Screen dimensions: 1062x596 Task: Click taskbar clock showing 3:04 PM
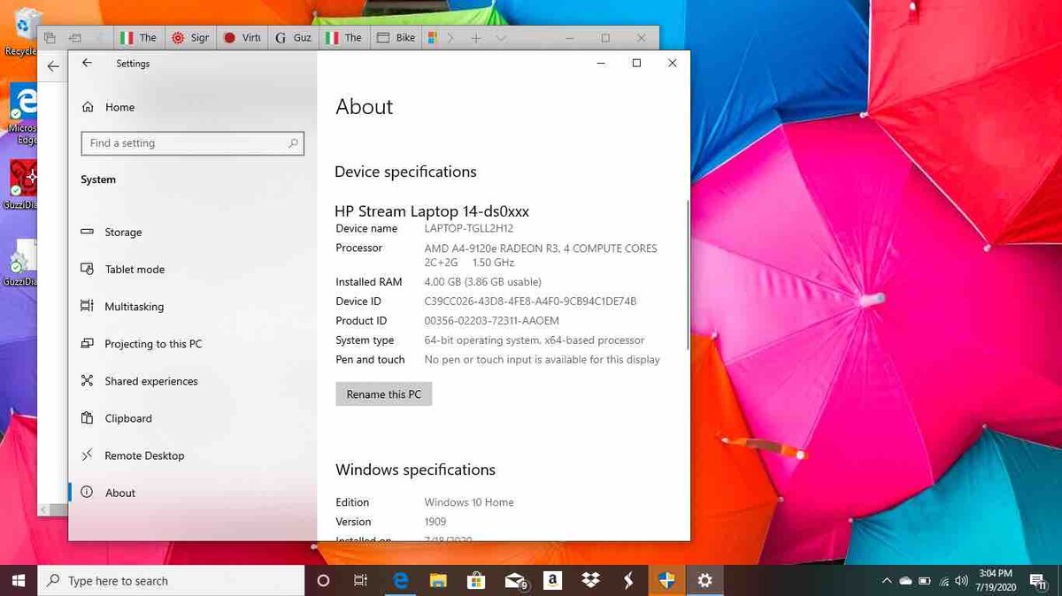coord(996,581)
